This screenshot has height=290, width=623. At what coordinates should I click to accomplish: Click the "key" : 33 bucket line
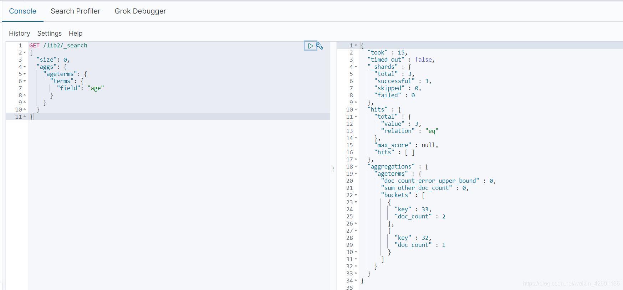(x=413, y=209)
